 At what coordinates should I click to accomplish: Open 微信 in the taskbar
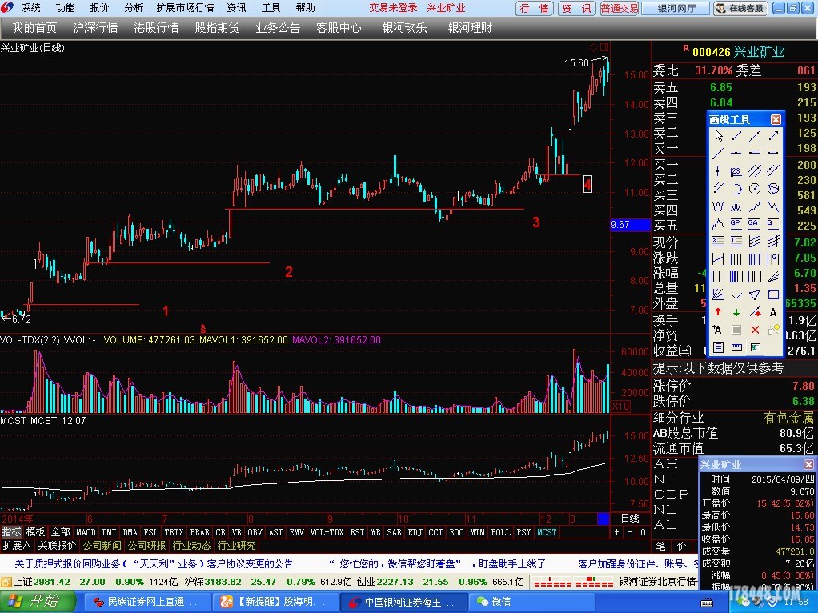tap(532, 602)
